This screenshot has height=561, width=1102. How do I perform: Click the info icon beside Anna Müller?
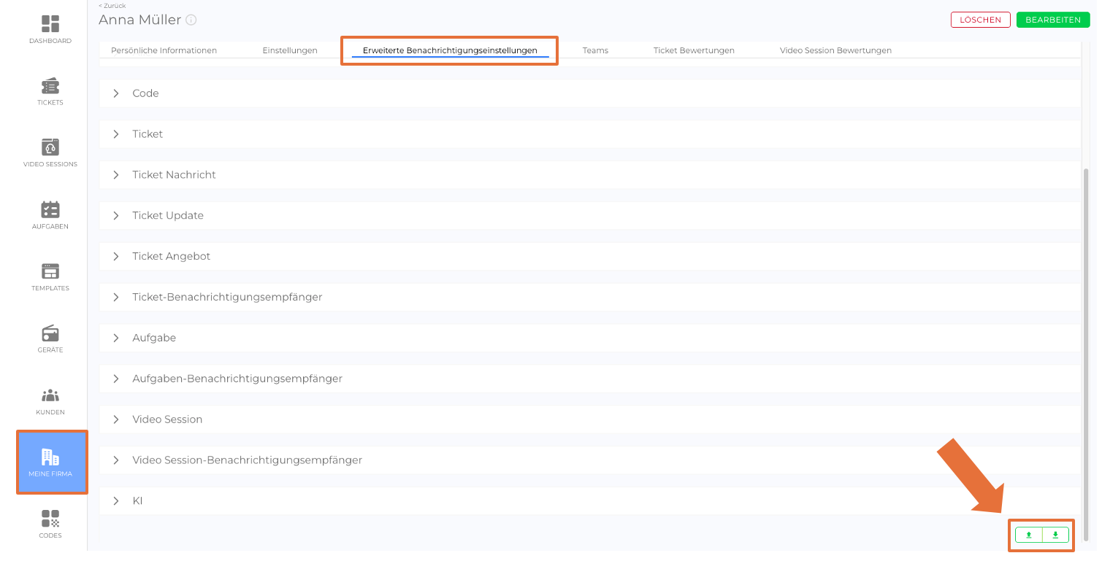click(191, 20)
